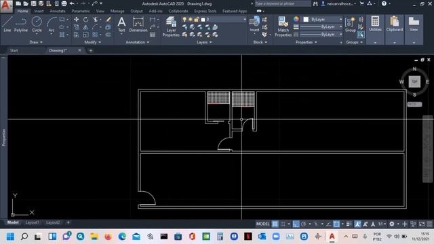The height and width of the screenshot is (244, 434).
Task: Click the white layer color swatch
Action: pos(203,20)
